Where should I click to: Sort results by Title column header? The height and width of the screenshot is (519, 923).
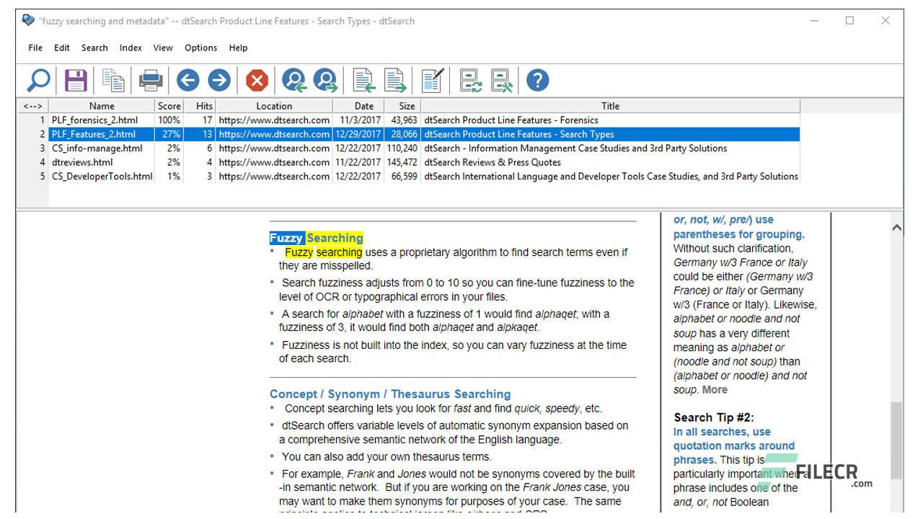pos(611,106)
